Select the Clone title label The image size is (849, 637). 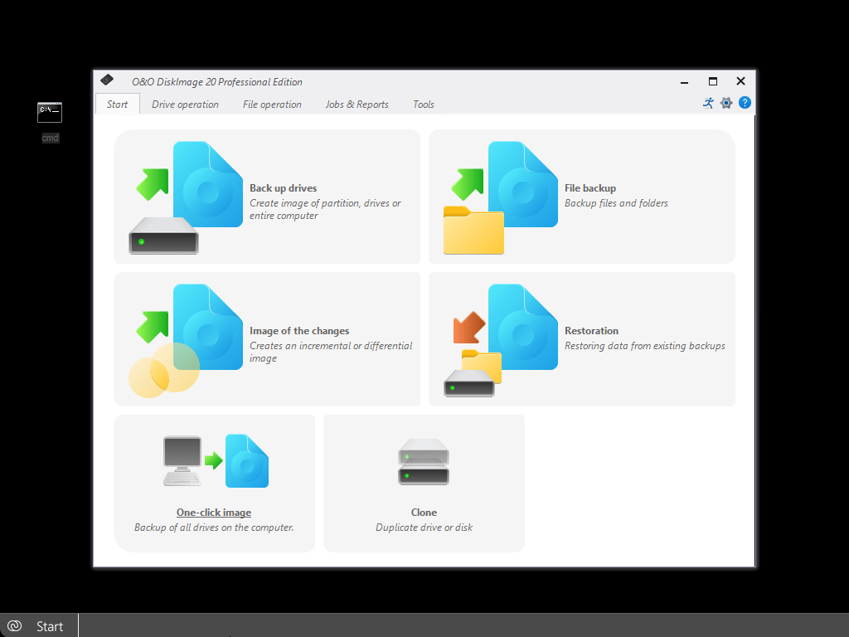[x=424, y=513]
